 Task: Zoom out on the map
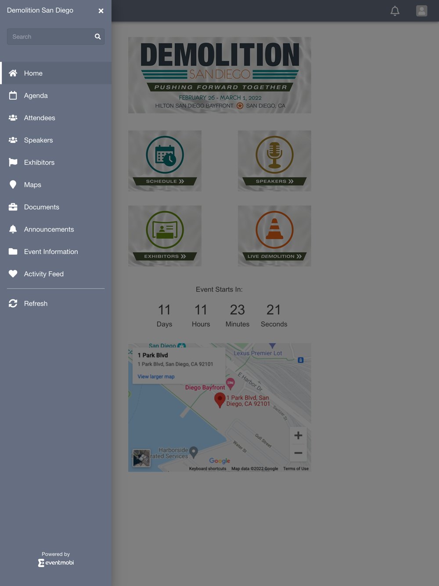298,453
